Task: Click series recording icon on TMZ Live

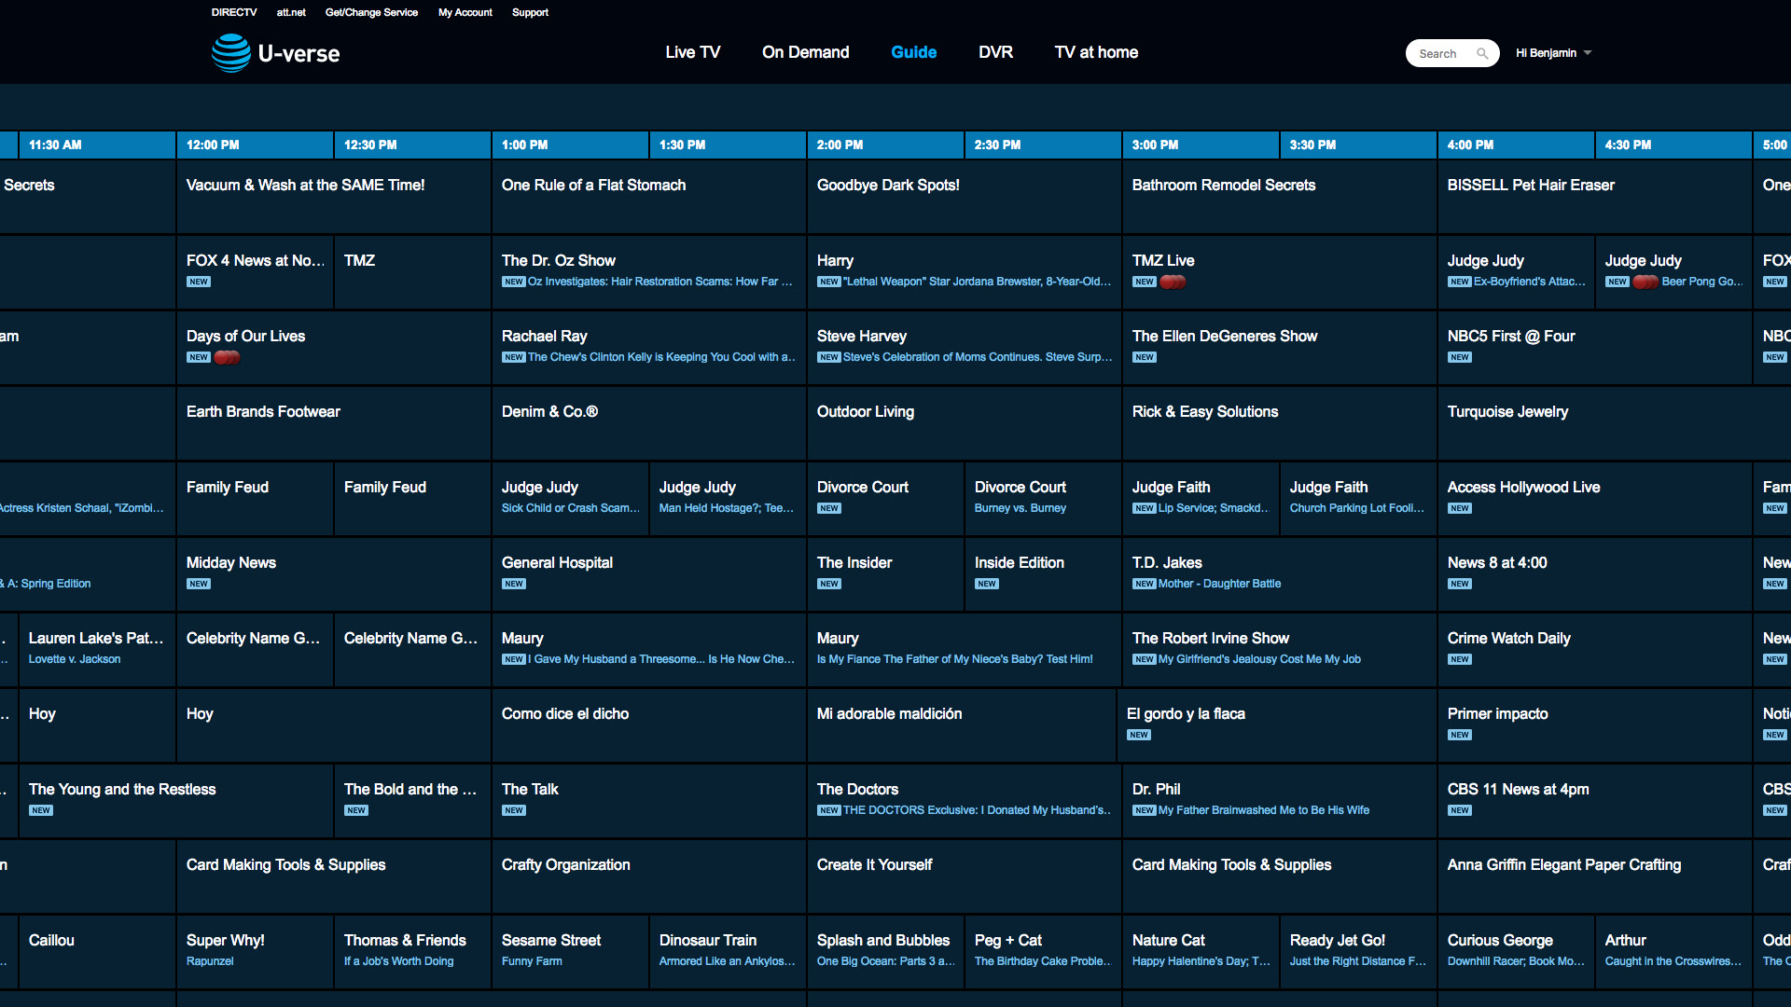Action: (1173, 282)
